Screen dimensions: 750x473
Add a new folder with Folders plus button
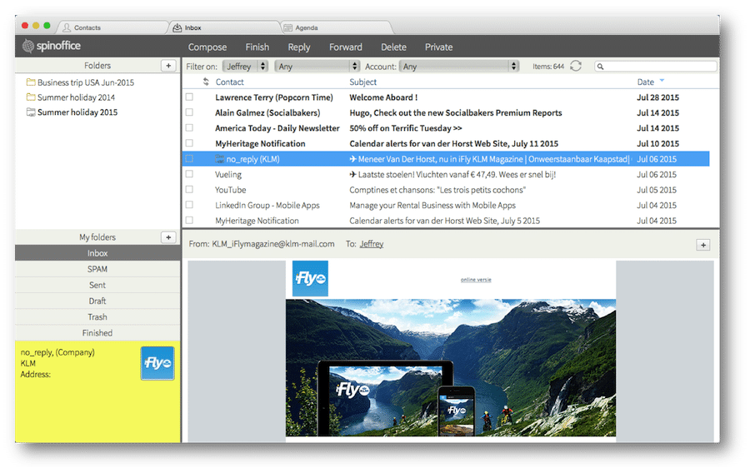(x=168, y=66)
